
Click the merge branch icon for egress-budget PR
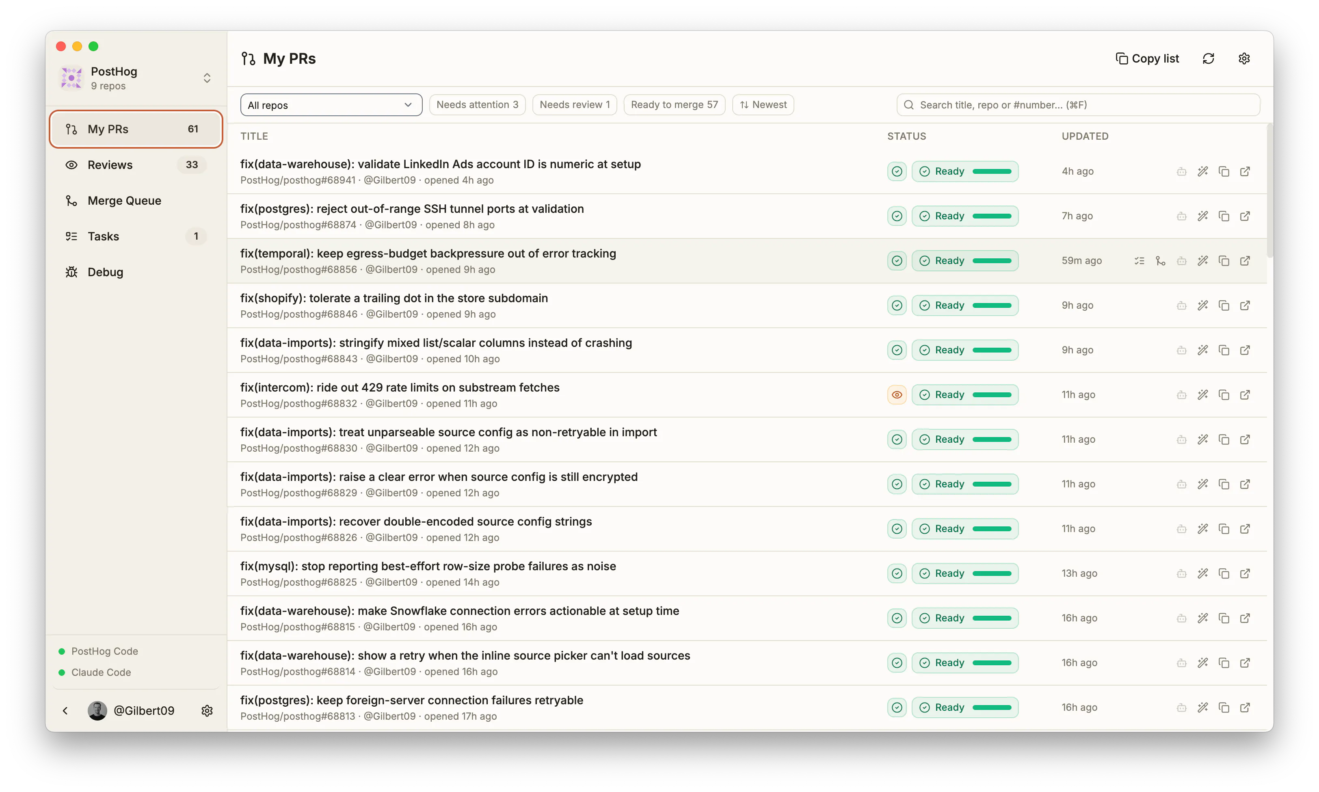click(x=1161, y=261)
